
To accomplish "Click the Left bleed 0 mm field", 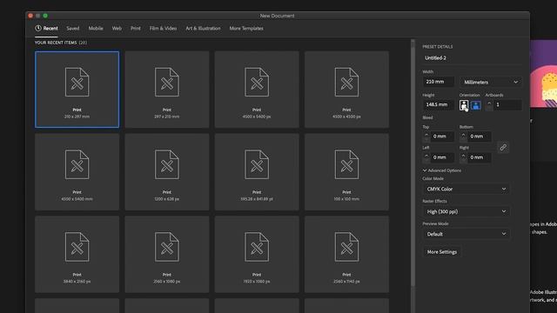I will pos(442,157).
